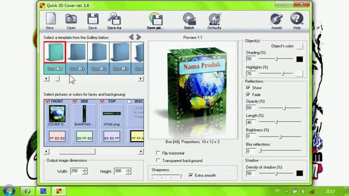Viewport: 349px width, 196px height.
Task: Open the white Highlights color swatch
Action: 299,73
